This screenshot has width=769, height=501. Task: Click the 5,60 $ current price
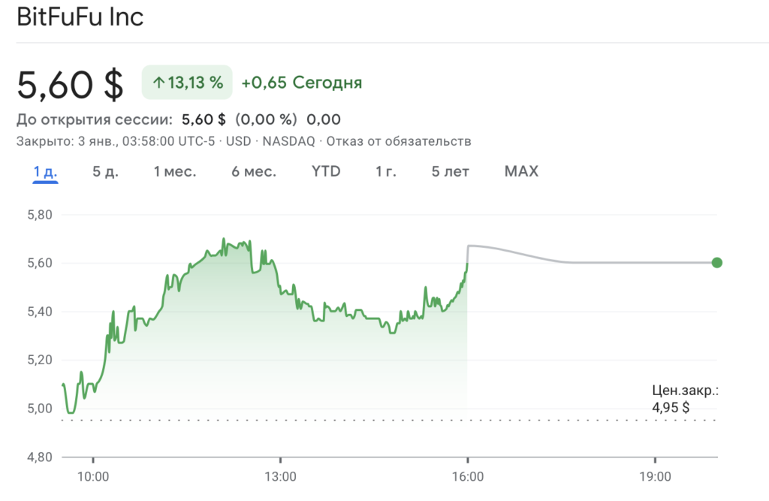[70, 84]
